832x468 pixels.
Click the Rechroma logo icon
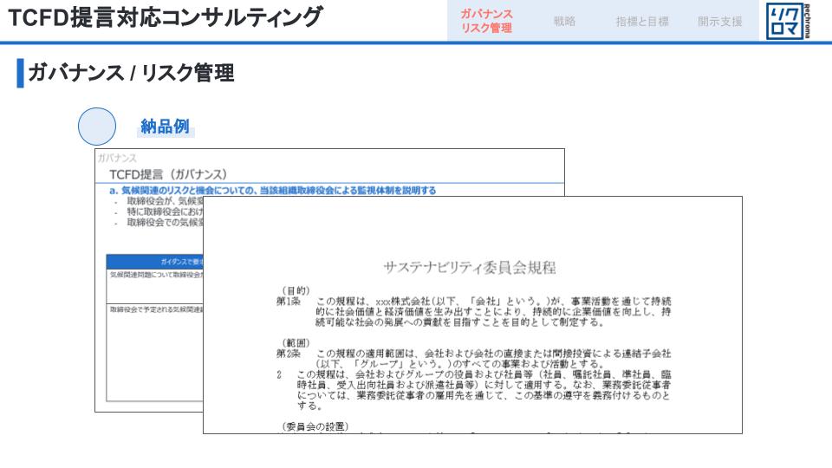point(788,21)
